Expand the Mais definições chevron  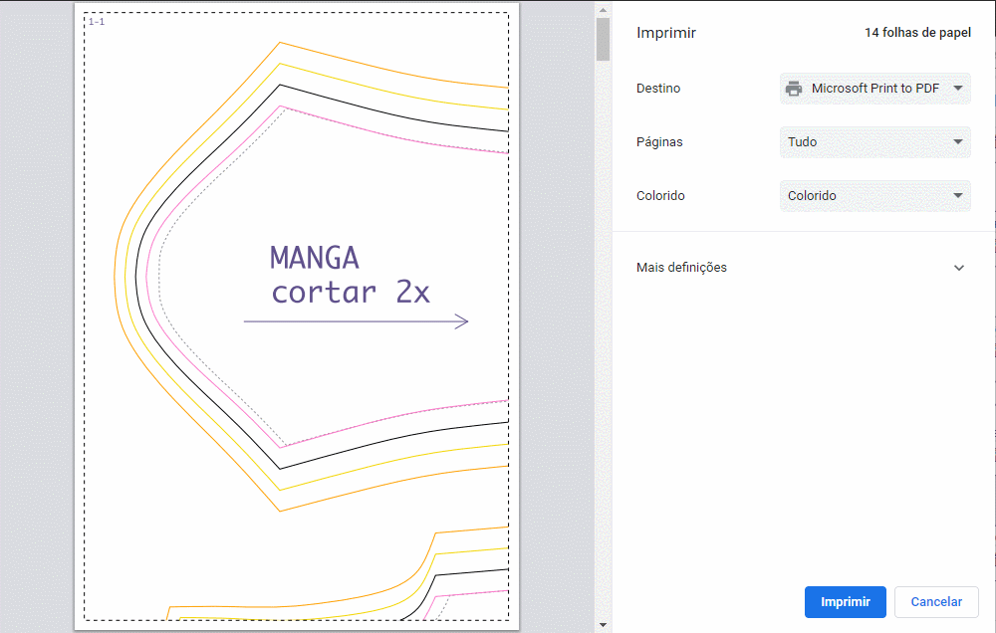[x=959, y=268]
